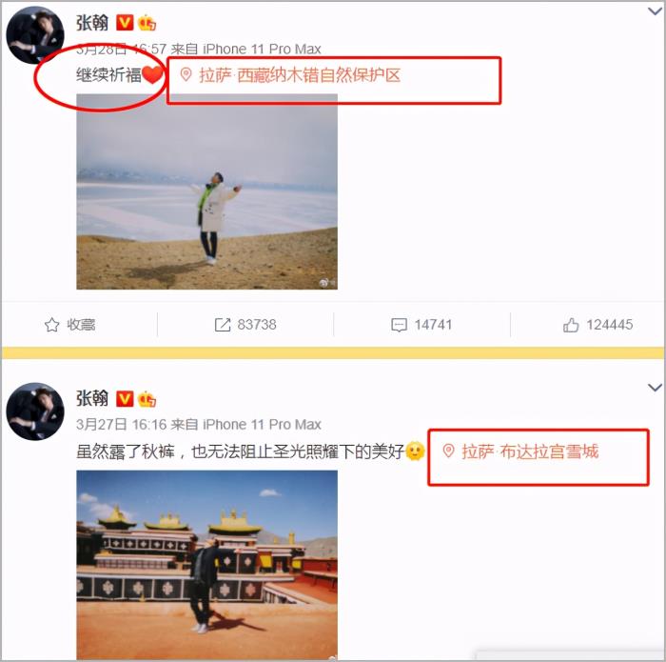Open 张翰 profile name on the second post

point(92,398)
